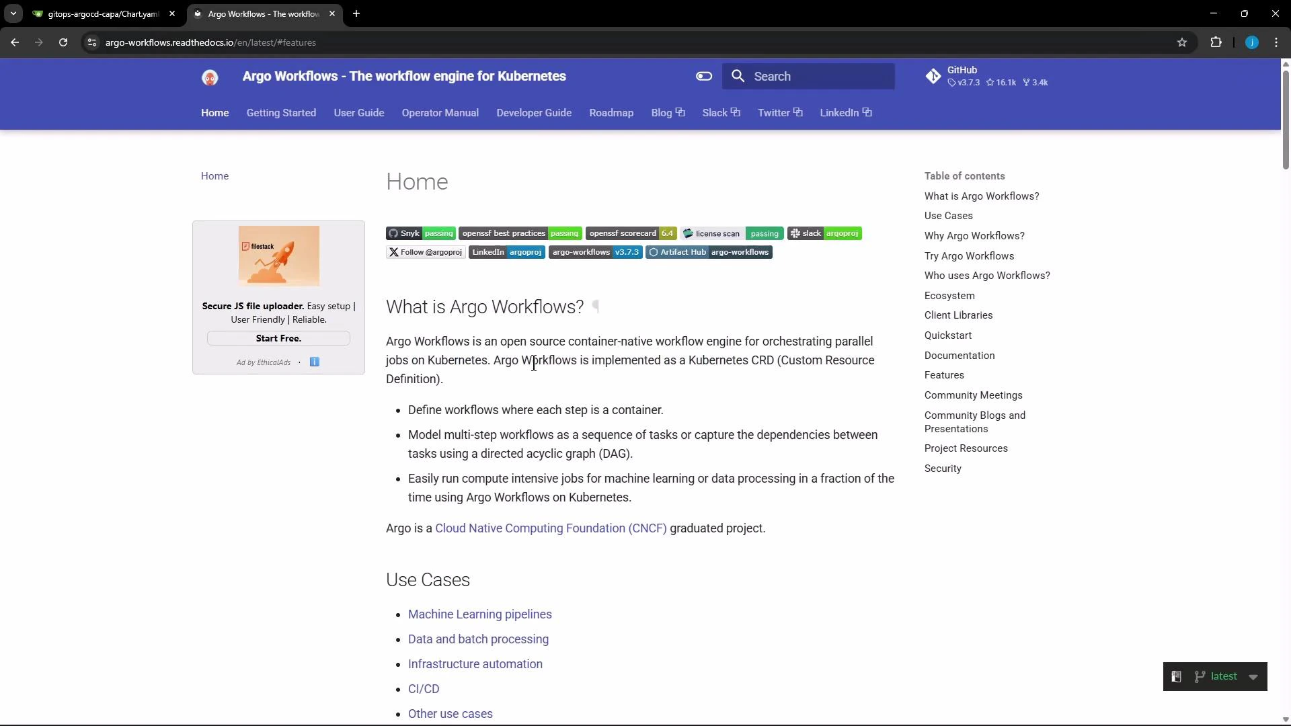Reload the page with refresh icon
The height and width of the screenshot is (726, 1291).
pyautogui.click(x=63, y=42)
